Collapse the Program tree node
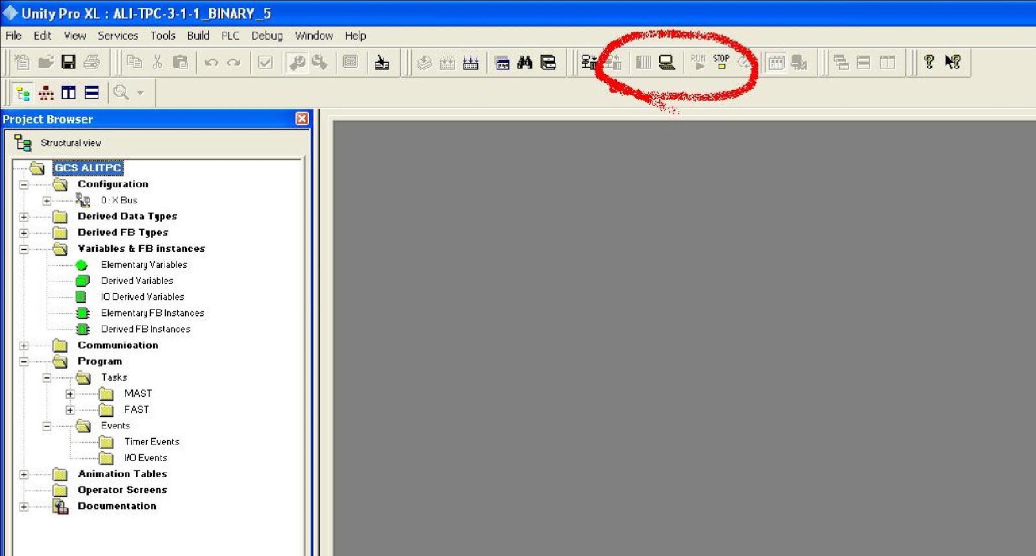Image resolution: width=1036 pixels, height=556 pixels. coord(24,362)
